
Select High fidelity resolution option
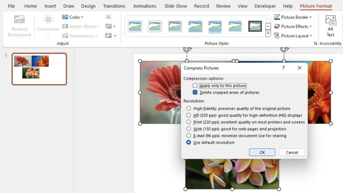tap(188, 109)
